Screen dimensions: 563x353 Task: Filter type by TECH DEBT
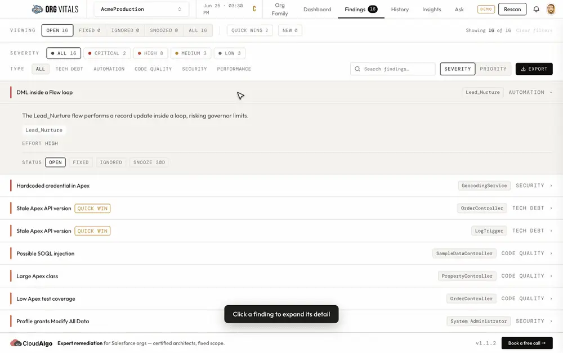coord(69,69)
